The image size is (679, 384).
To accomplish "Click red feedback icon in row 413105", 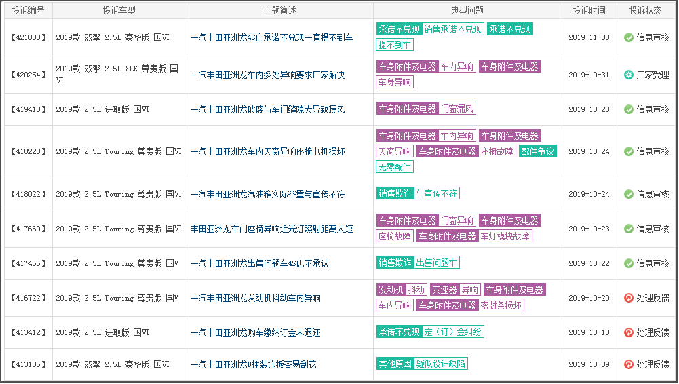I will click(x=629, y=364).
